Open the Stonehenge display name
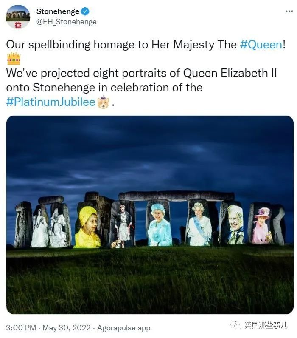297x338 pixels. click(58, 11)
